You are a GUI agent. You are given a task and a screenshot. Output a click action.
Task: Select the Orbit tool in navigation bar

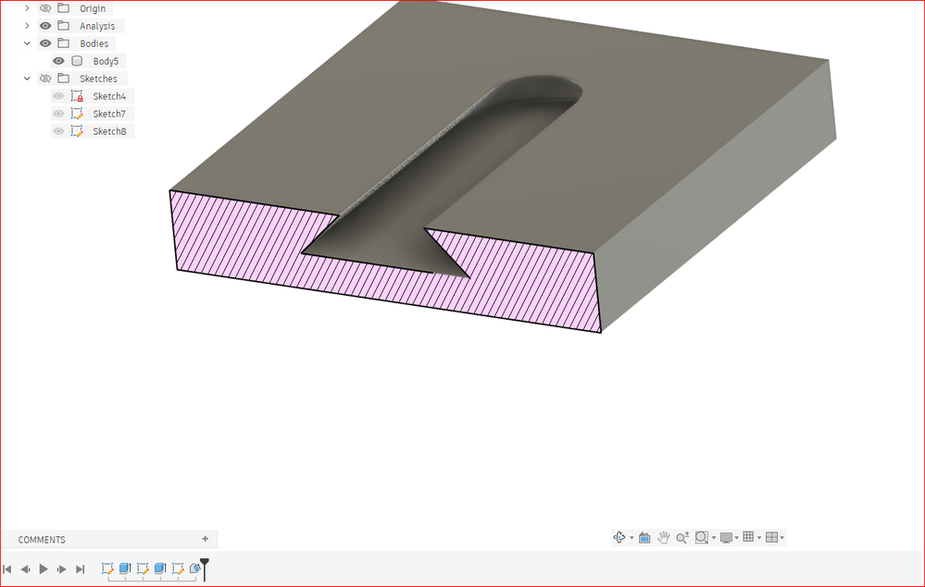619,537
